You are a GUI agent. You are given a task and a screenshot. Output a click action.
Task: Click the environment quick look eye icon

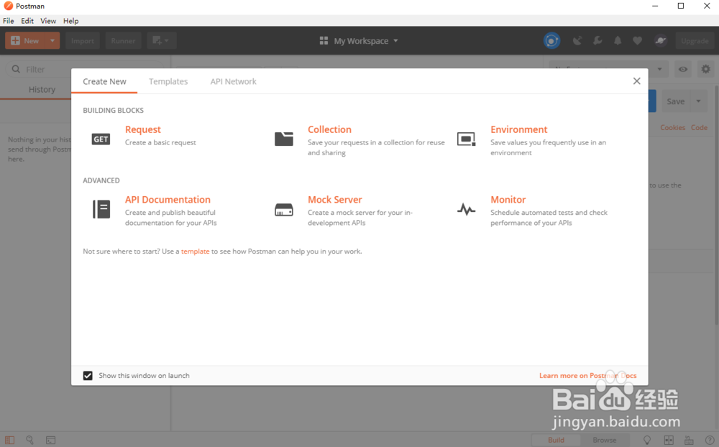tap(683, 69)
